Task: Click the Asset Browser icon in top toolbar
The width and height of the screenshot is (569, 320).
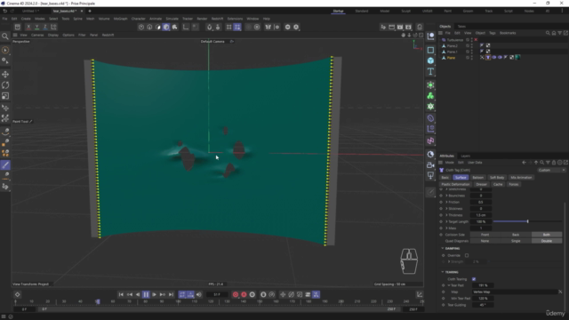Action: tap(17, 28)
